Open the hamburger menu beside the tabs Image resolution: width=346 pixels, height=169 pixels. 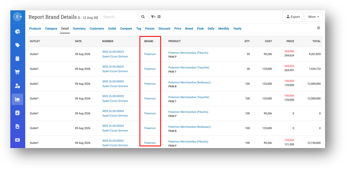tap(319, 28)
